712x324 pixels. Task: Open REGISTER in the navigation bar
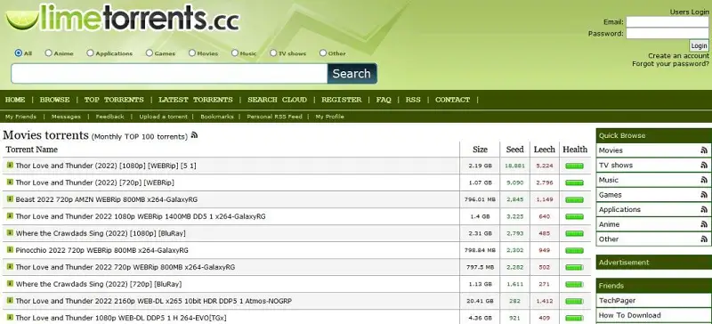tap(342, 100)
